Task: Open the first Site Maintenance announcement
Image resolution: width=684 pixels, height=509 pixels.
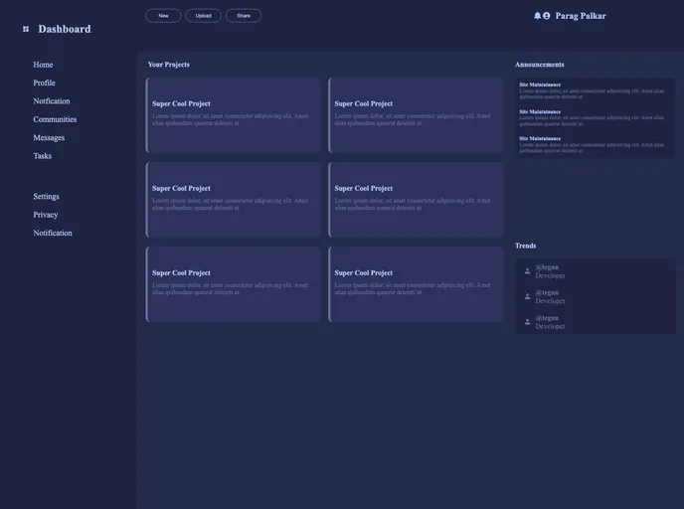Action: pyautogui.click(x=594, y=89)
